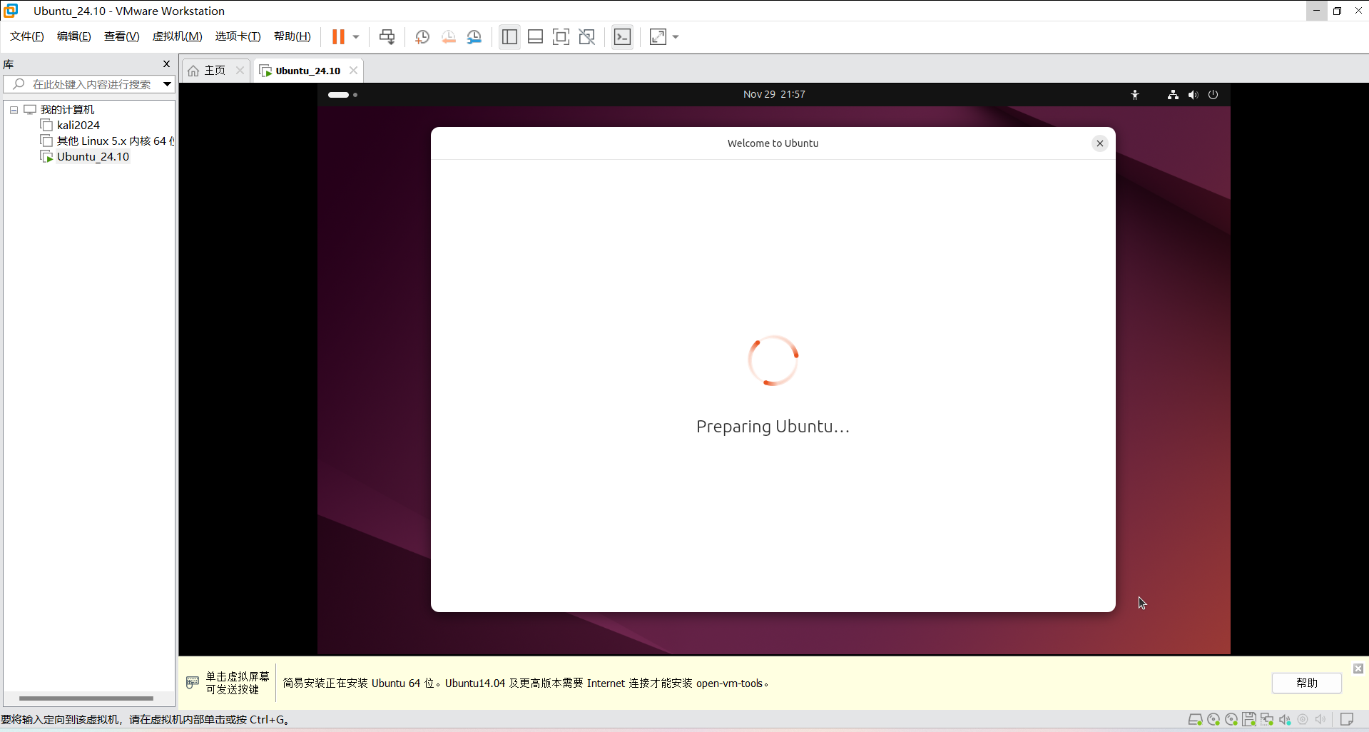
Task: Close the Welcome to Ubuntu dialog
Action: pyautogui.click(x=1099, y=143)
